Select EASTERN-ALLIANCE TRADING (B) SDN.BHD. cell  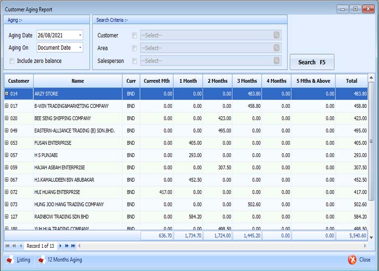coord(78,131)
